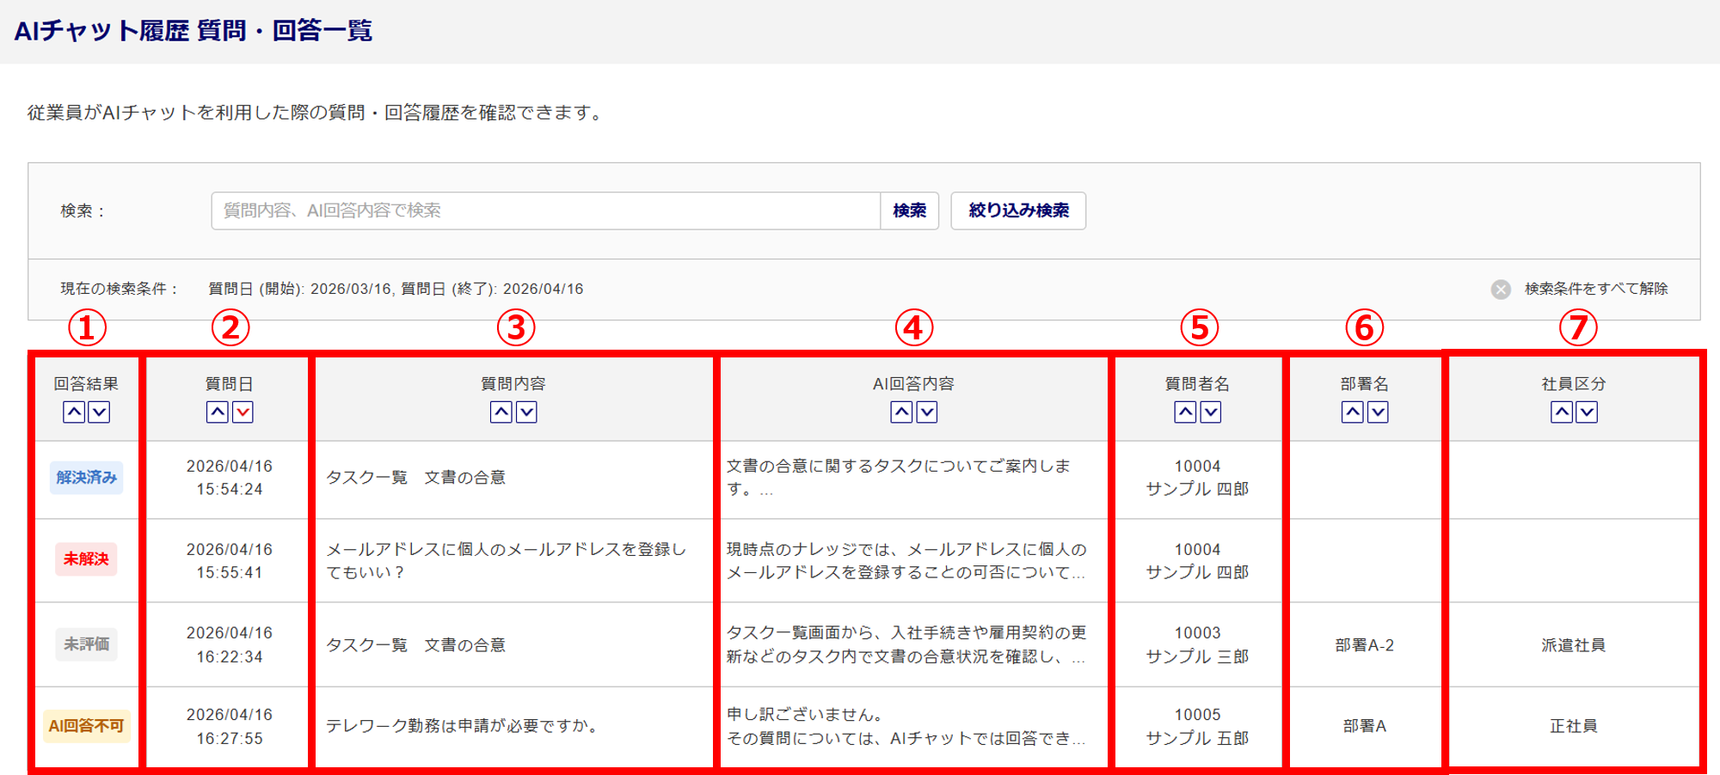
Task: Sort 質問者名 column ascending
Action: [1186, 412]
